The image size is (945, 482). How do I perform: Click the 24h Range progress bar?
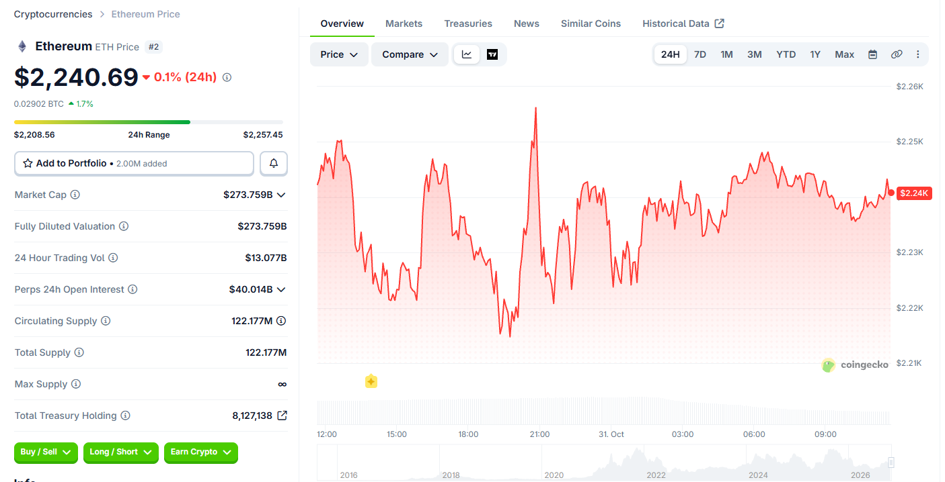tap(149, 122)
